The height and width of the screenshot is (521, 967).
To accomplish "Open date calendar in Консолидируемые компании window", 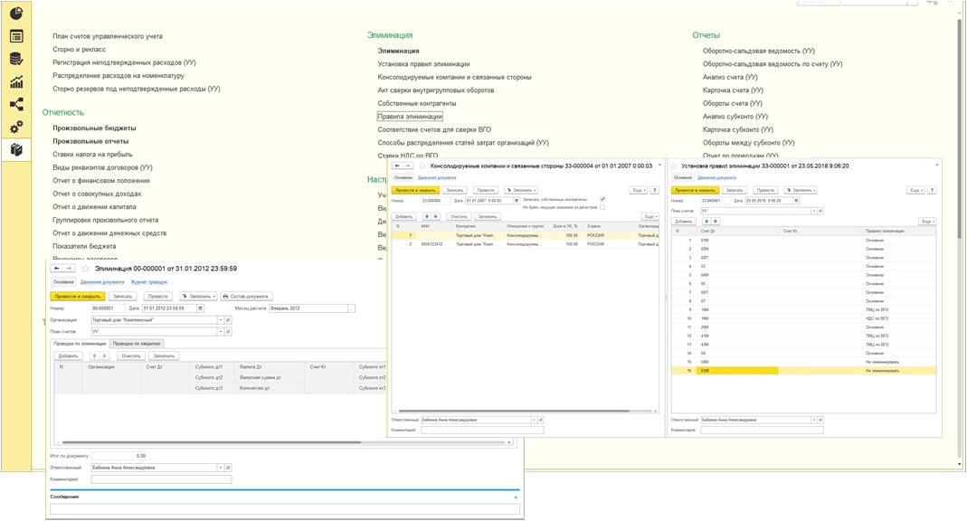I will point(517,201).
